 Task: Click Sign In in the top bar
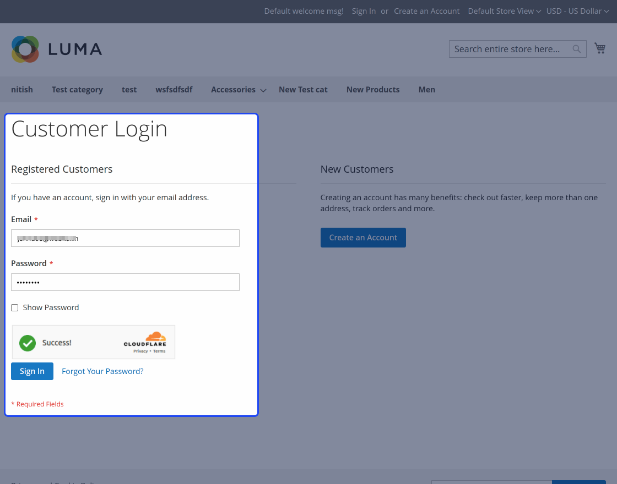pos(364,11)
